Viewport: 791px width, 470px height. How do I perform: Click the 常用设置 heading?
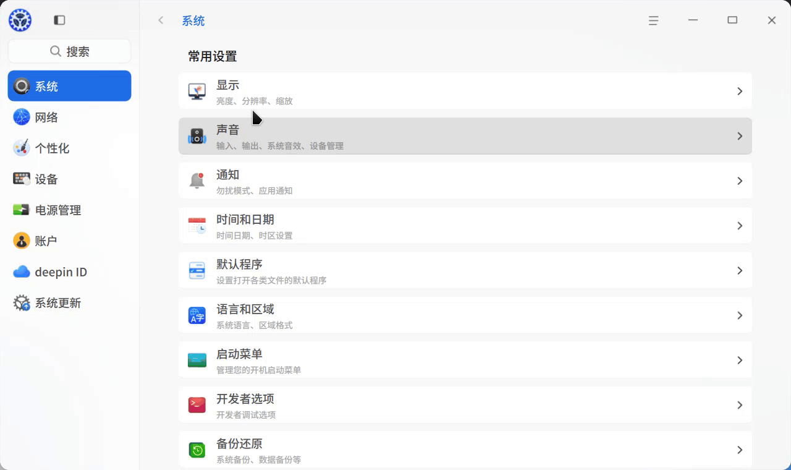click(x=213, y=56)
